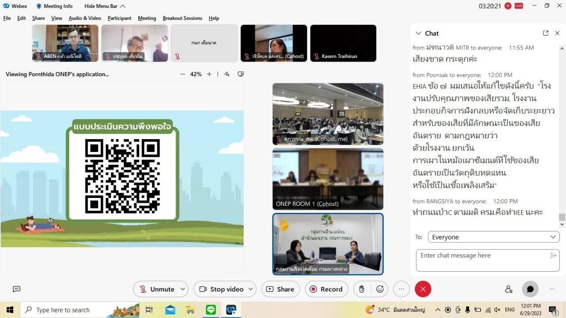The image size is (566, 318).
Task: Type in the chat message field
Action: coord(482,260)
